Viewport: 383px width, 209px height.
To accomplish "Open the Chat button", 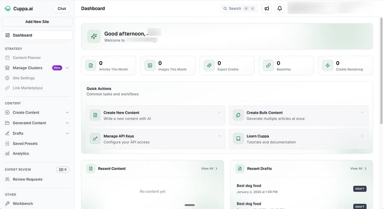I will coord(62,9).
